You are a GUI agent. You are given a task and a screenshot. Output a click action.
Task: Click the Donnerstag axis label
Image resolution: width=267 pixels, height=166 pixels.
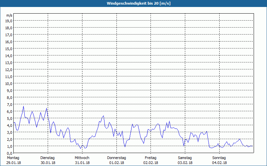coord(116,158)
